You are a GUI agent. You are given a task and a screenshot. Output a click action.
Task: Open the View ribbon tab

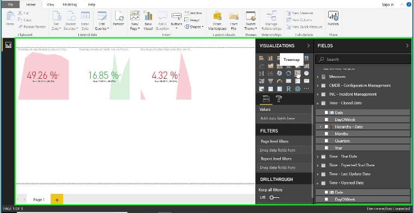pos(50,4)
